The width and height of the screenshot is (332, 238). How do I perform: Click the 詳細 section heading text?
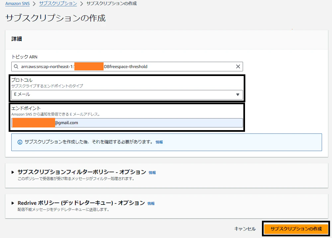(17, 39)
